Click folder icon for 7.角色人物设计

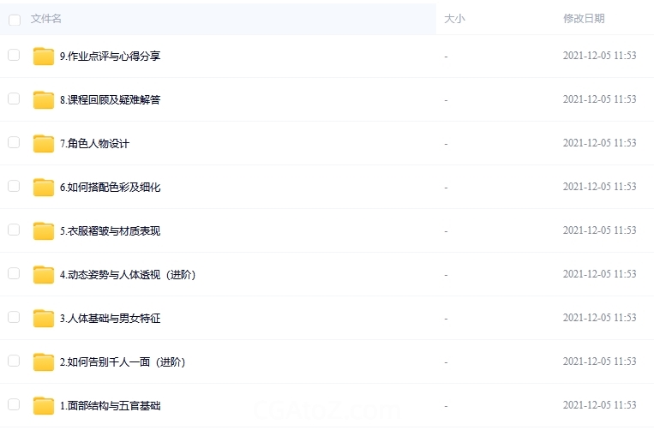[44, 144]
